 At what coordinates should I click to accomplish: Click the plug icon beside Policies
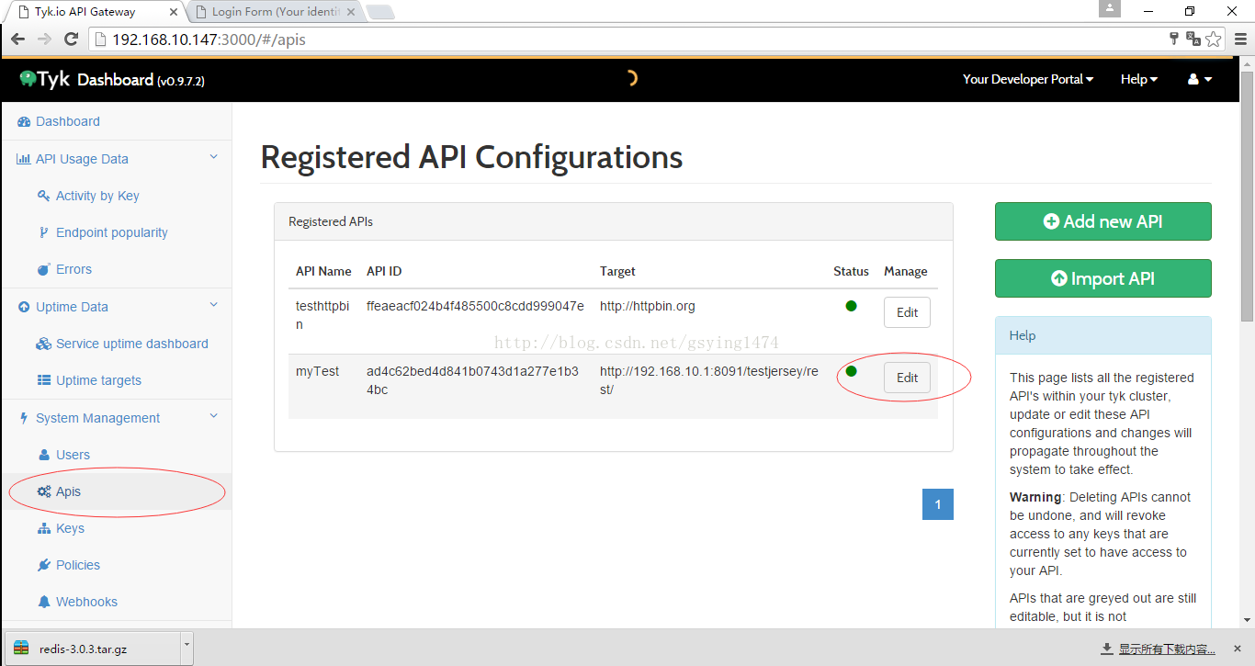43,565
